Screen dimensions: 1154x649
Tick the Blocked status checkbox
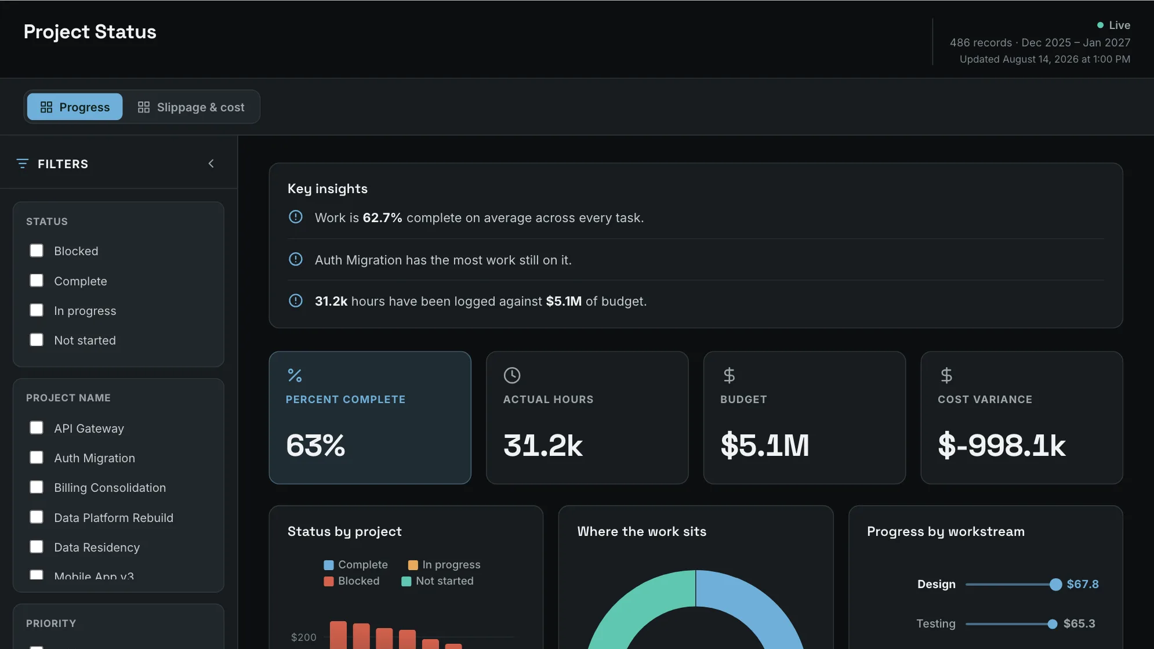(x=37, y=251)
